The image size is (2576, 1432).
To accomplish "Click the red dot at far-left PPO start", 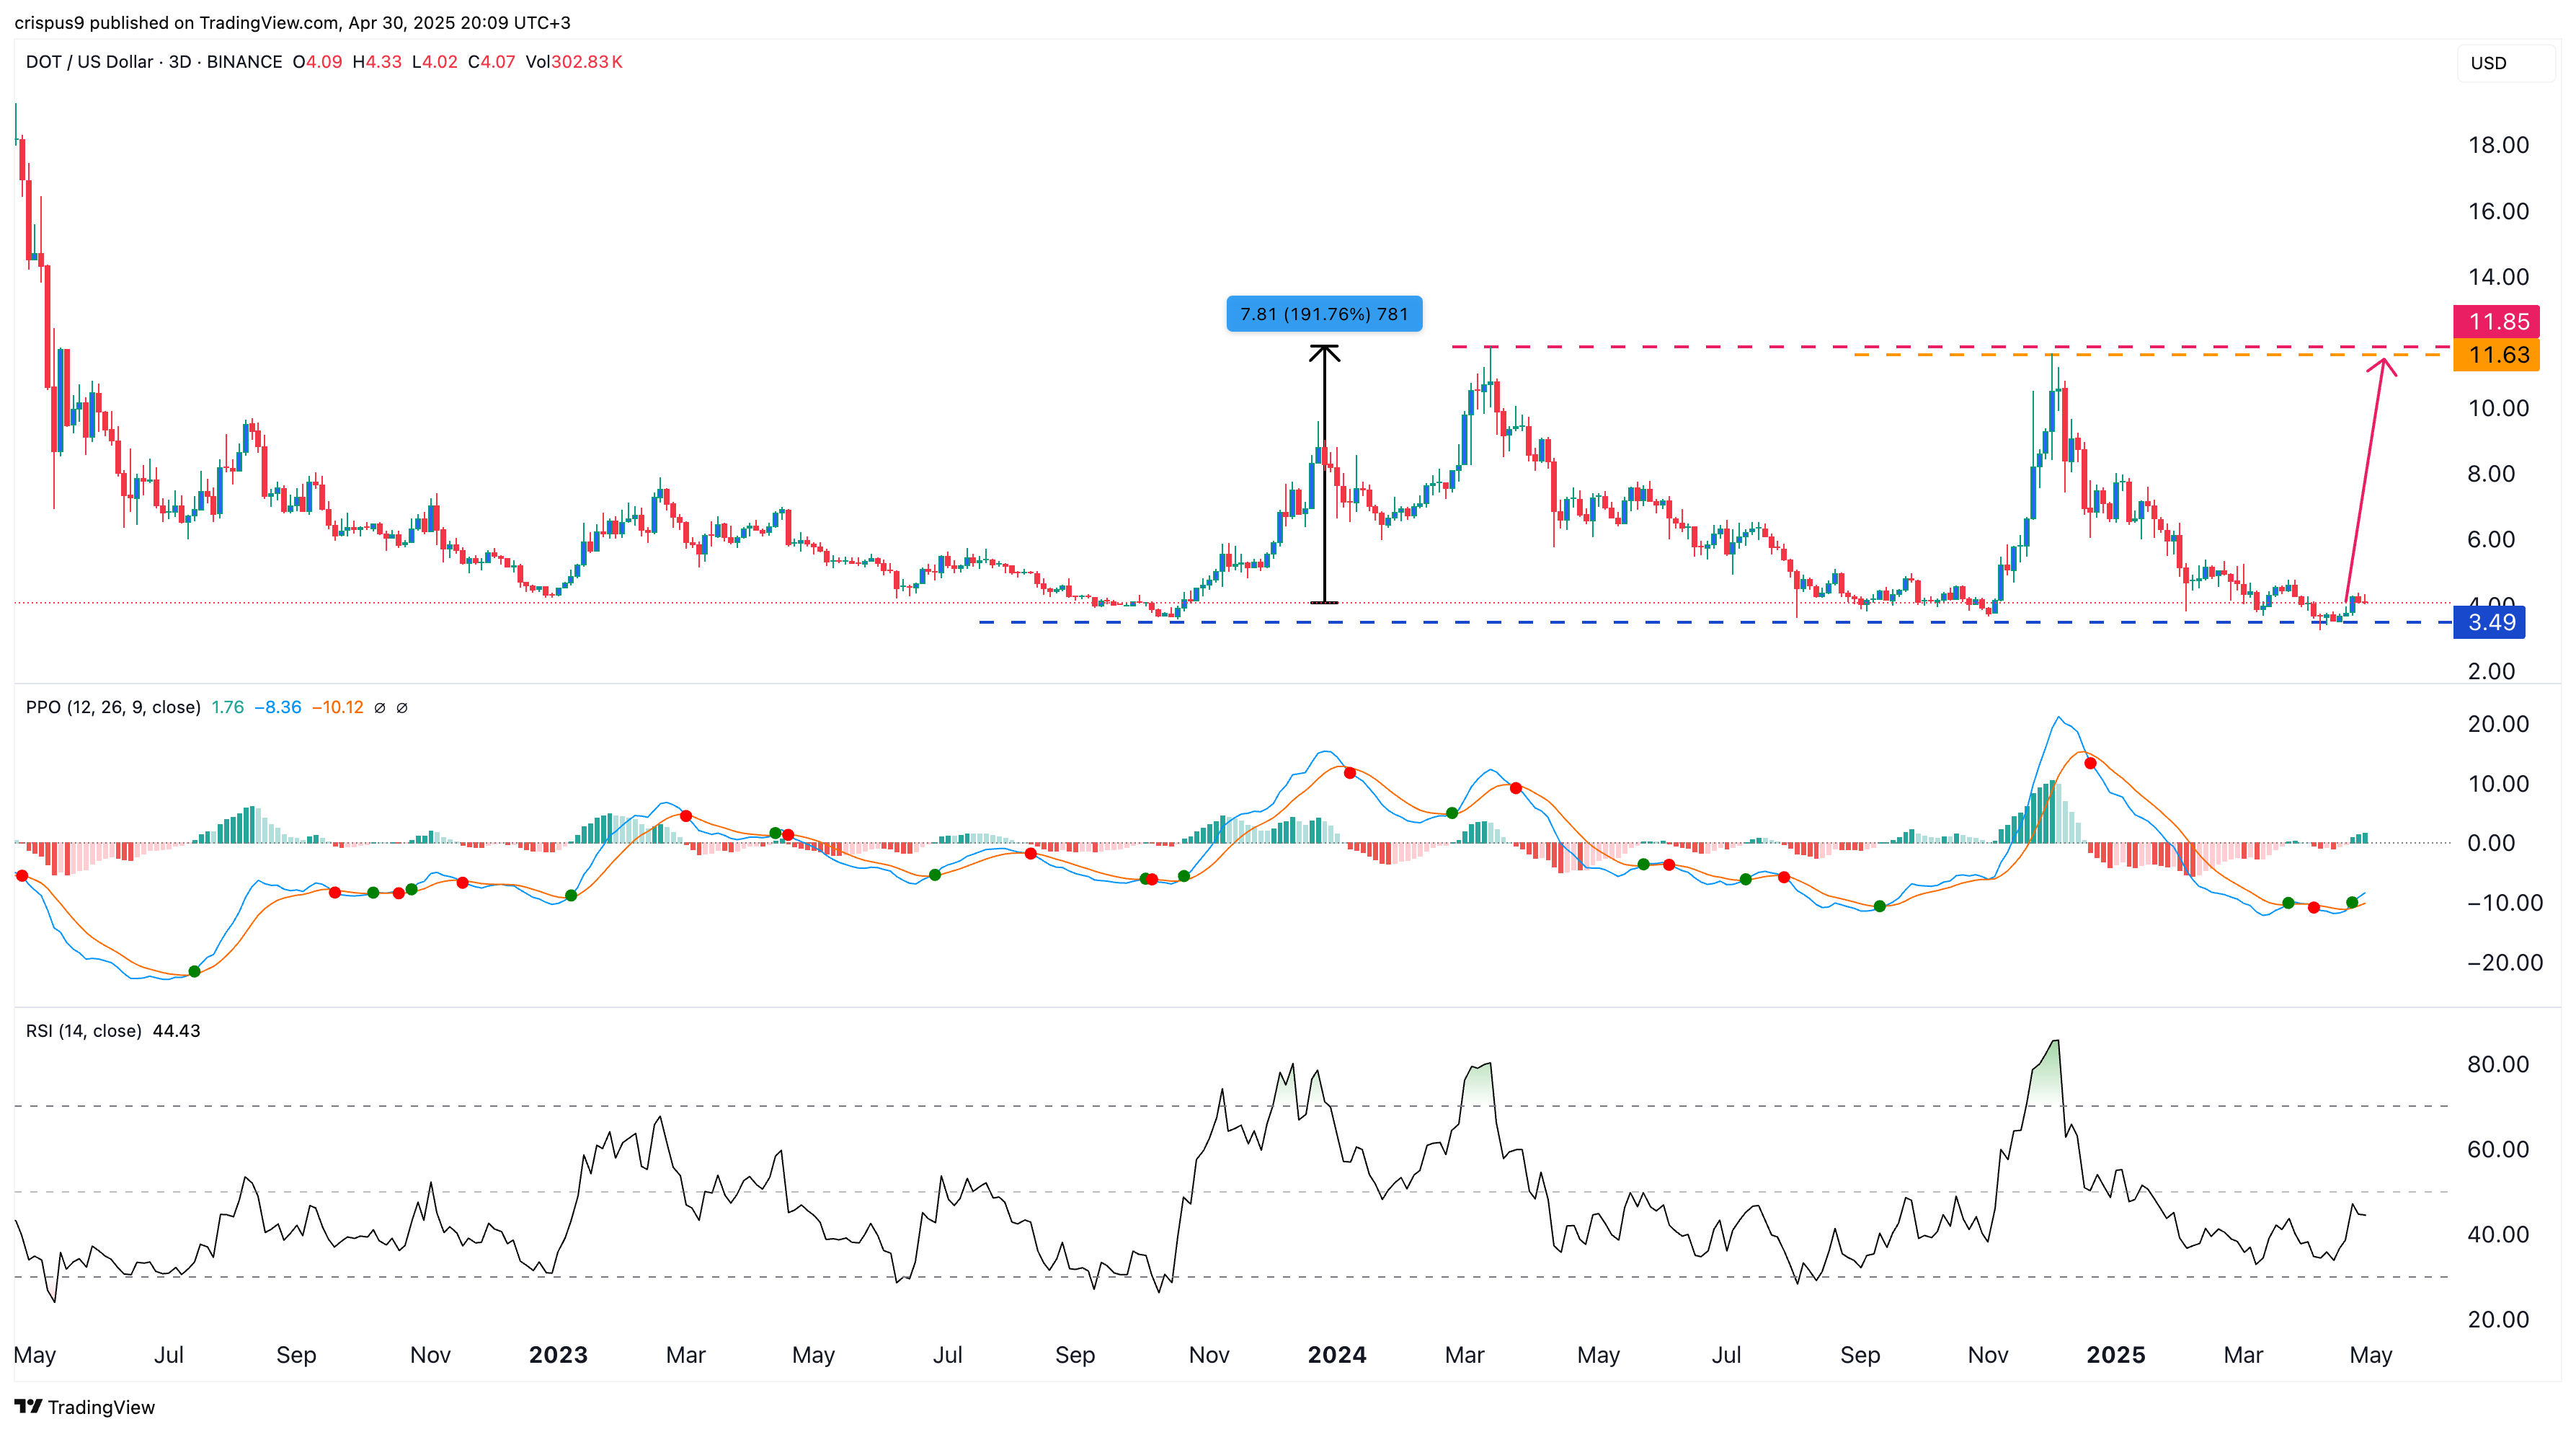I will pyautogui.click(x=22, y=875).
